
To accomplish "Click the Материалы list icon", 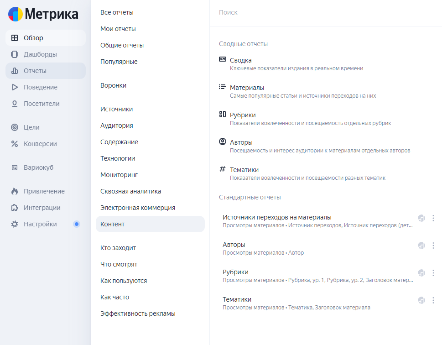I will point(223,87).
